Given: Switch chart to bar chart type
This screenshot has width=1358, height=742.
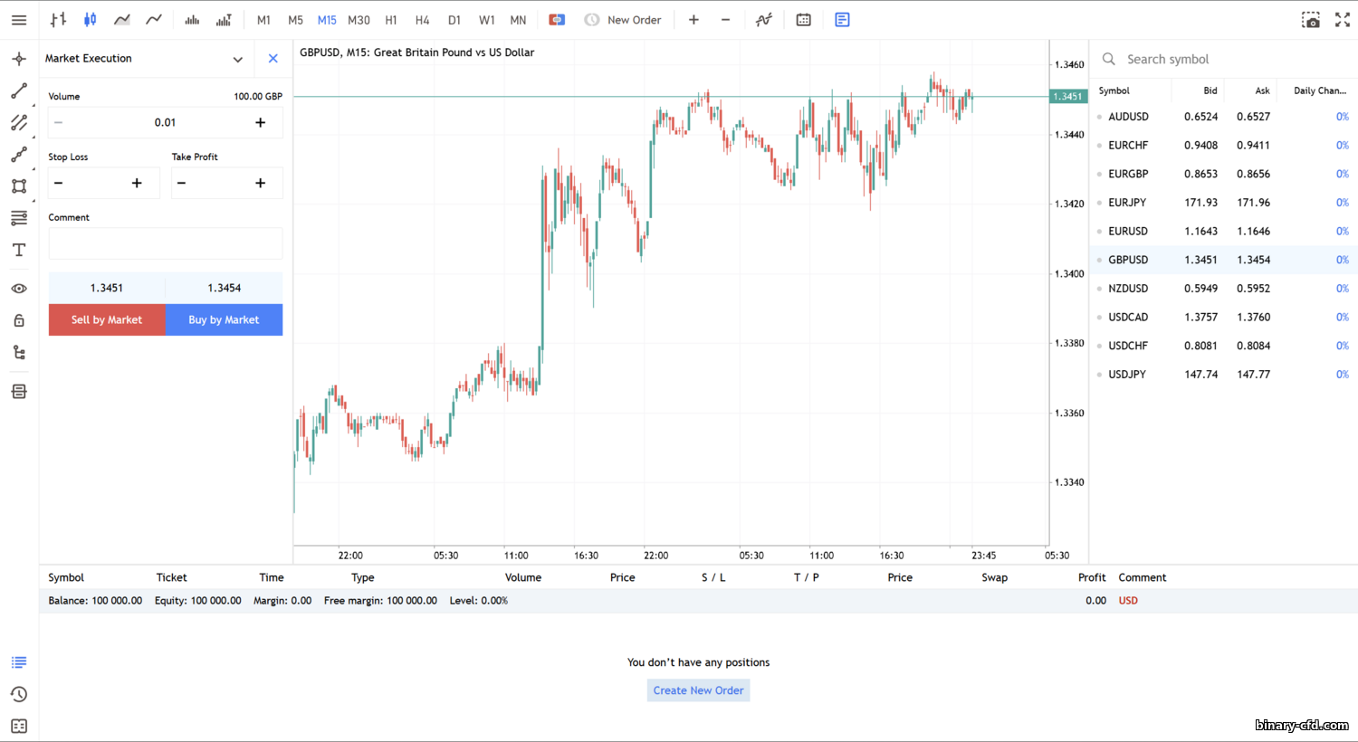Looking at the screenshot, I should point(58,20).
